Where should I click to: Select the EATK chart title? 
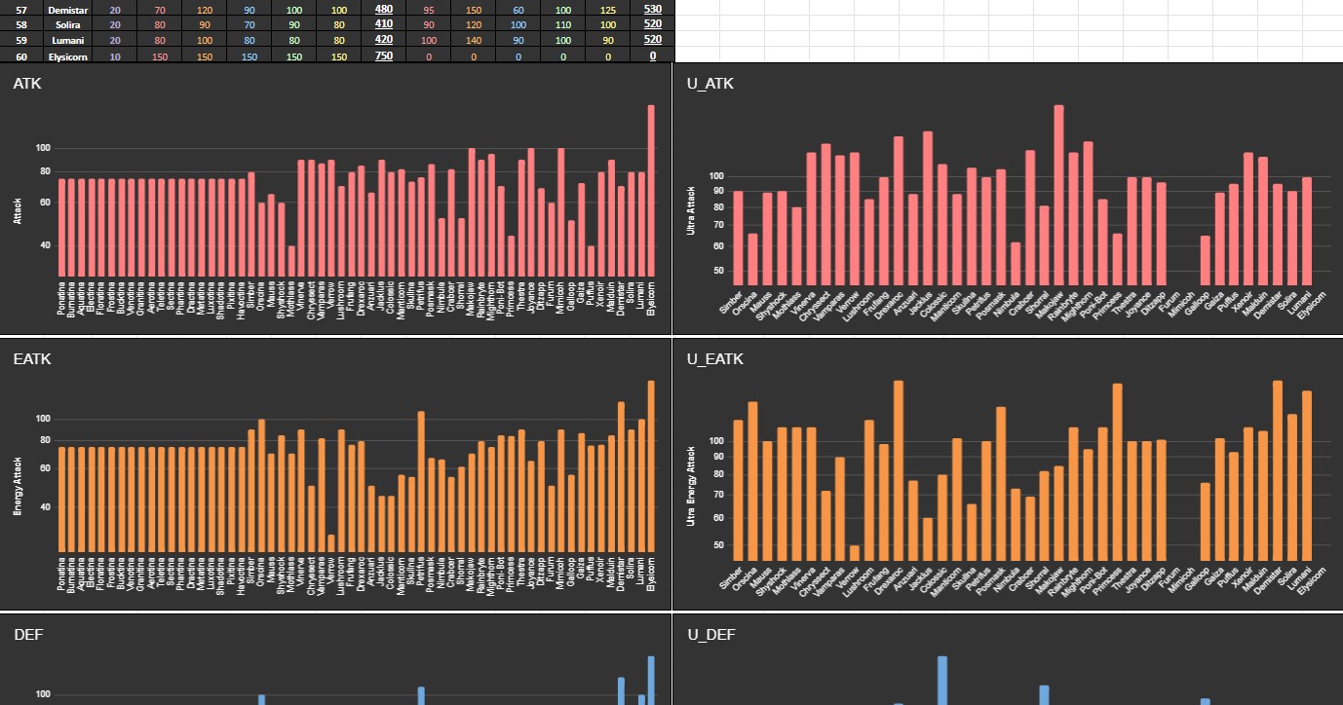point(32,359)
